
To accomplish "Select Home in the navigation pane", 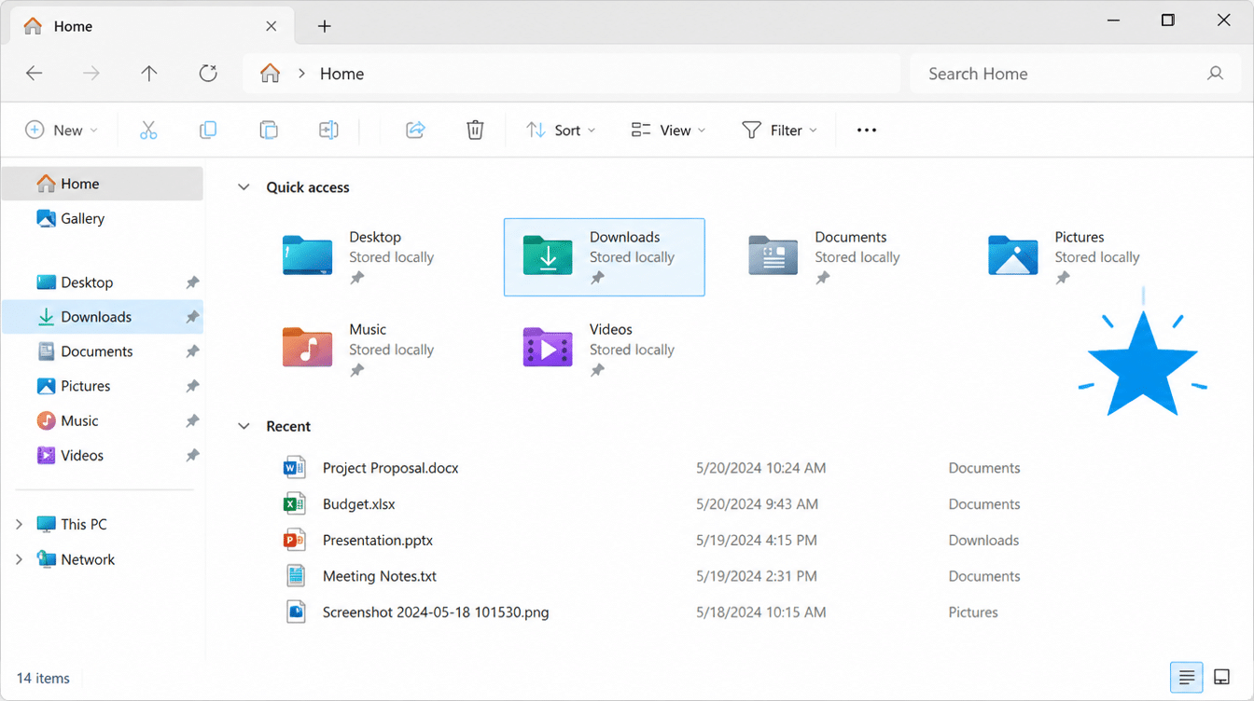I will coord(103,184).
